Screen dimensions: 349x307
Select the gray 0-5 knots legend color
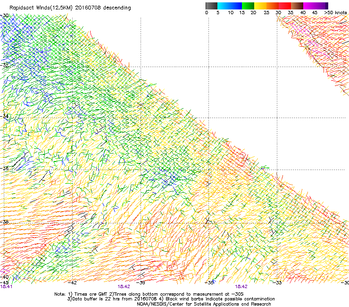click(x=211, y=6)
